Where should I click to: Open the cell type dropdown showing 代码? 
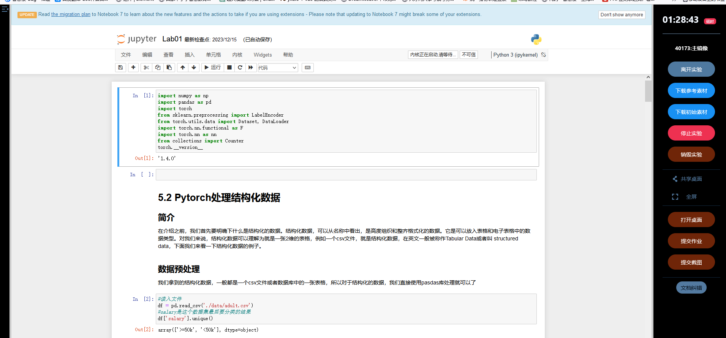tap(278, 68)
